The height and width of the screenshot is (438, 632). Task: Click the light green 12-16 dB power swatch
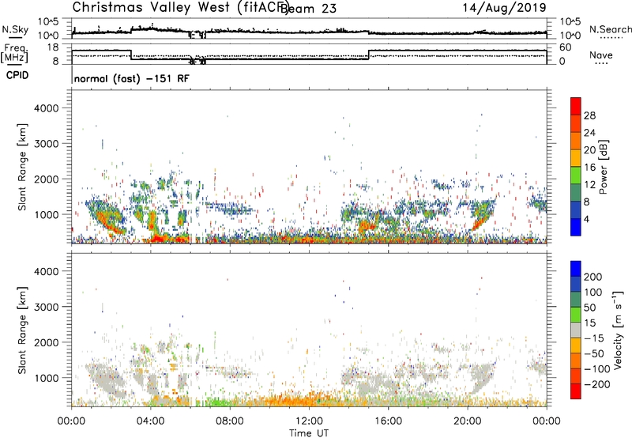[576, 176]
